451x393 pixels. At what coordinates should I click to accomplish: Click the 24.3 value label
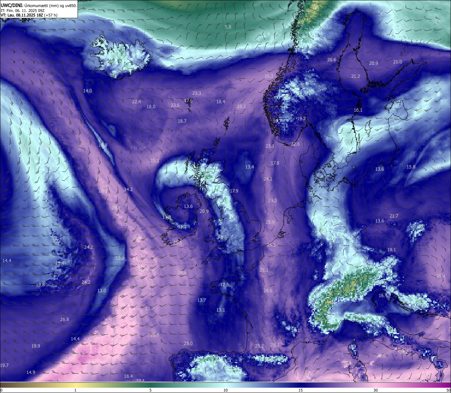tap(272, 201)
